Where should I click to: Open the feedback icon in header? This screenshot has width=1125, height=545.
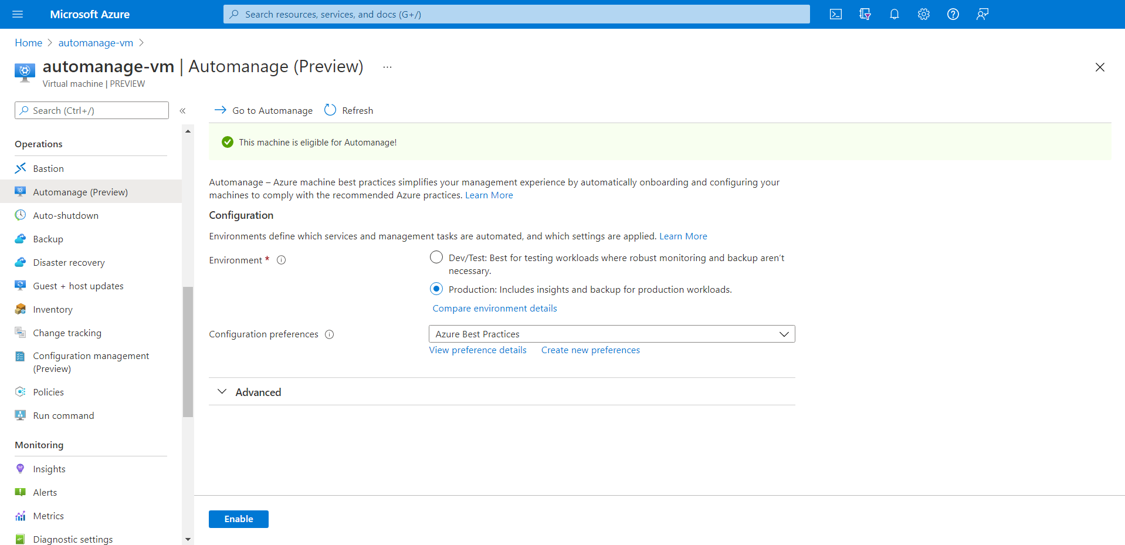click(x=982, y=14)
